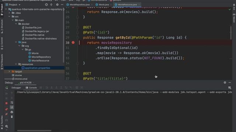The height and width of the screenshot is (132, 236).
Task: Switch to the MovieRepository.java tab
Action: click(80, 5)
